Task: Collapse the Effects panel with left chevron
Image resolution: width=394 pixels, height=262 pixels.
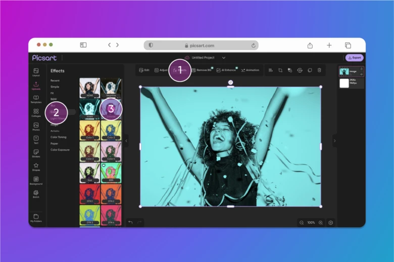Action: (126, 142)
